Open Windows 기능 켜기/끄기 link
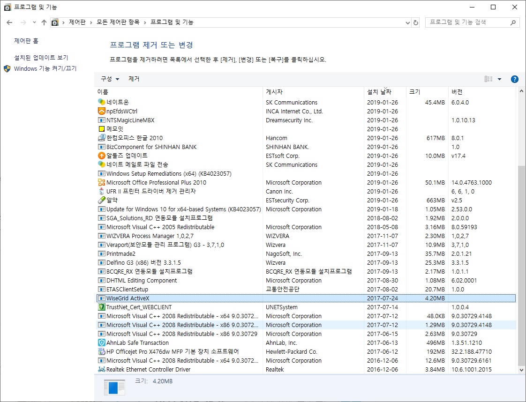The image size is (526, 402). pos(45,69)
